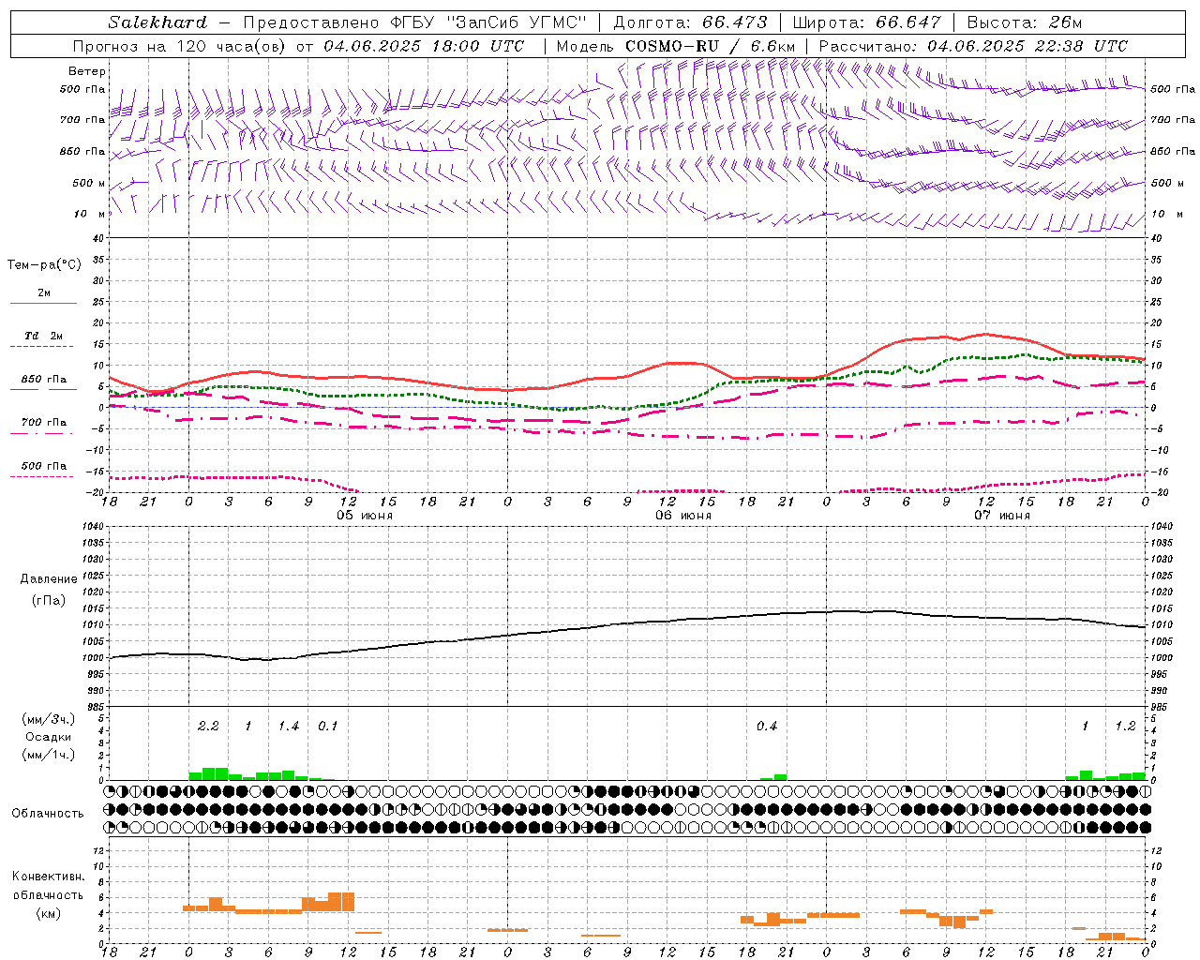
Task: Click the 1.2 precipitation total
Action: coord(1125,727)
